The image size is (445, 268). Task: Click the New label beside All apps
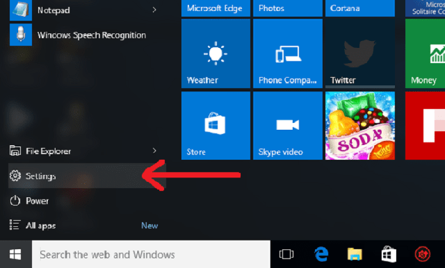coord(149,226)
